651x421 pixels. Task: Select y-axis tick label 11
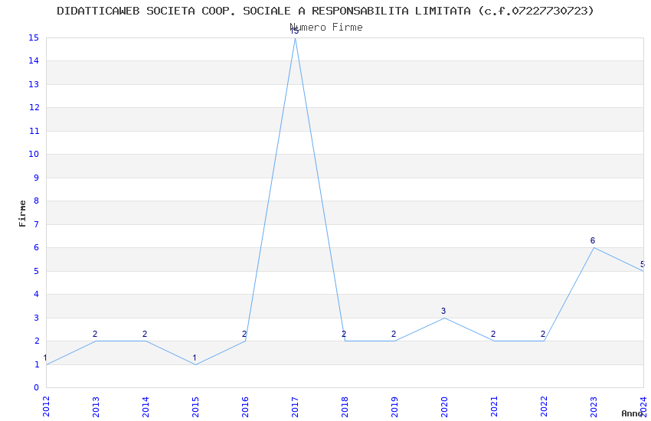[x=34, y=131]
